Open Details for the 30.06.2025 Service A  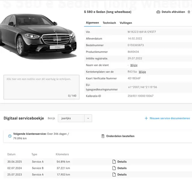pos(122,162)
